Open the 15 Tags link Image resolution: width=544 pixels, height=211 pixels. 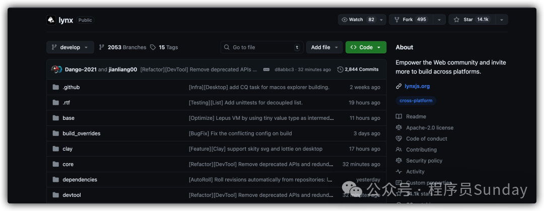[164, 47]
